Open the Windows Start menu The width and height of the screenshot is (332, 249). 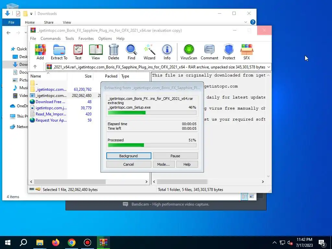8,243
